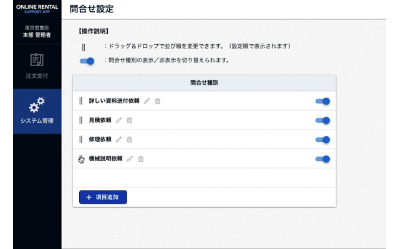This screenshot has height=249, width=399.
Task: Click the ONLINE RENTAL SUPPORT APP logo
Action: [x=37, y=9]
